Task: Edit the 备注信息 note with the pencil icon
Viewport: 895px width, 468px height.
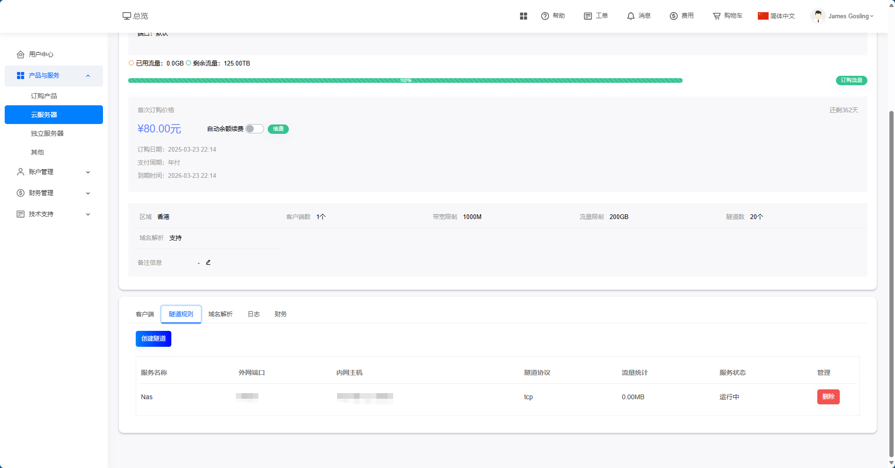Action: tap(208, 263)
